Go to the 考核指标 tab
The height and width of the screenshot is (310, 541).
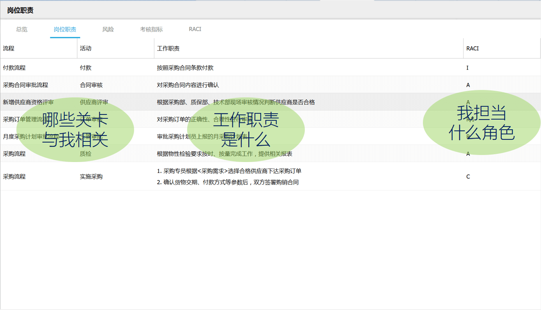151,29
